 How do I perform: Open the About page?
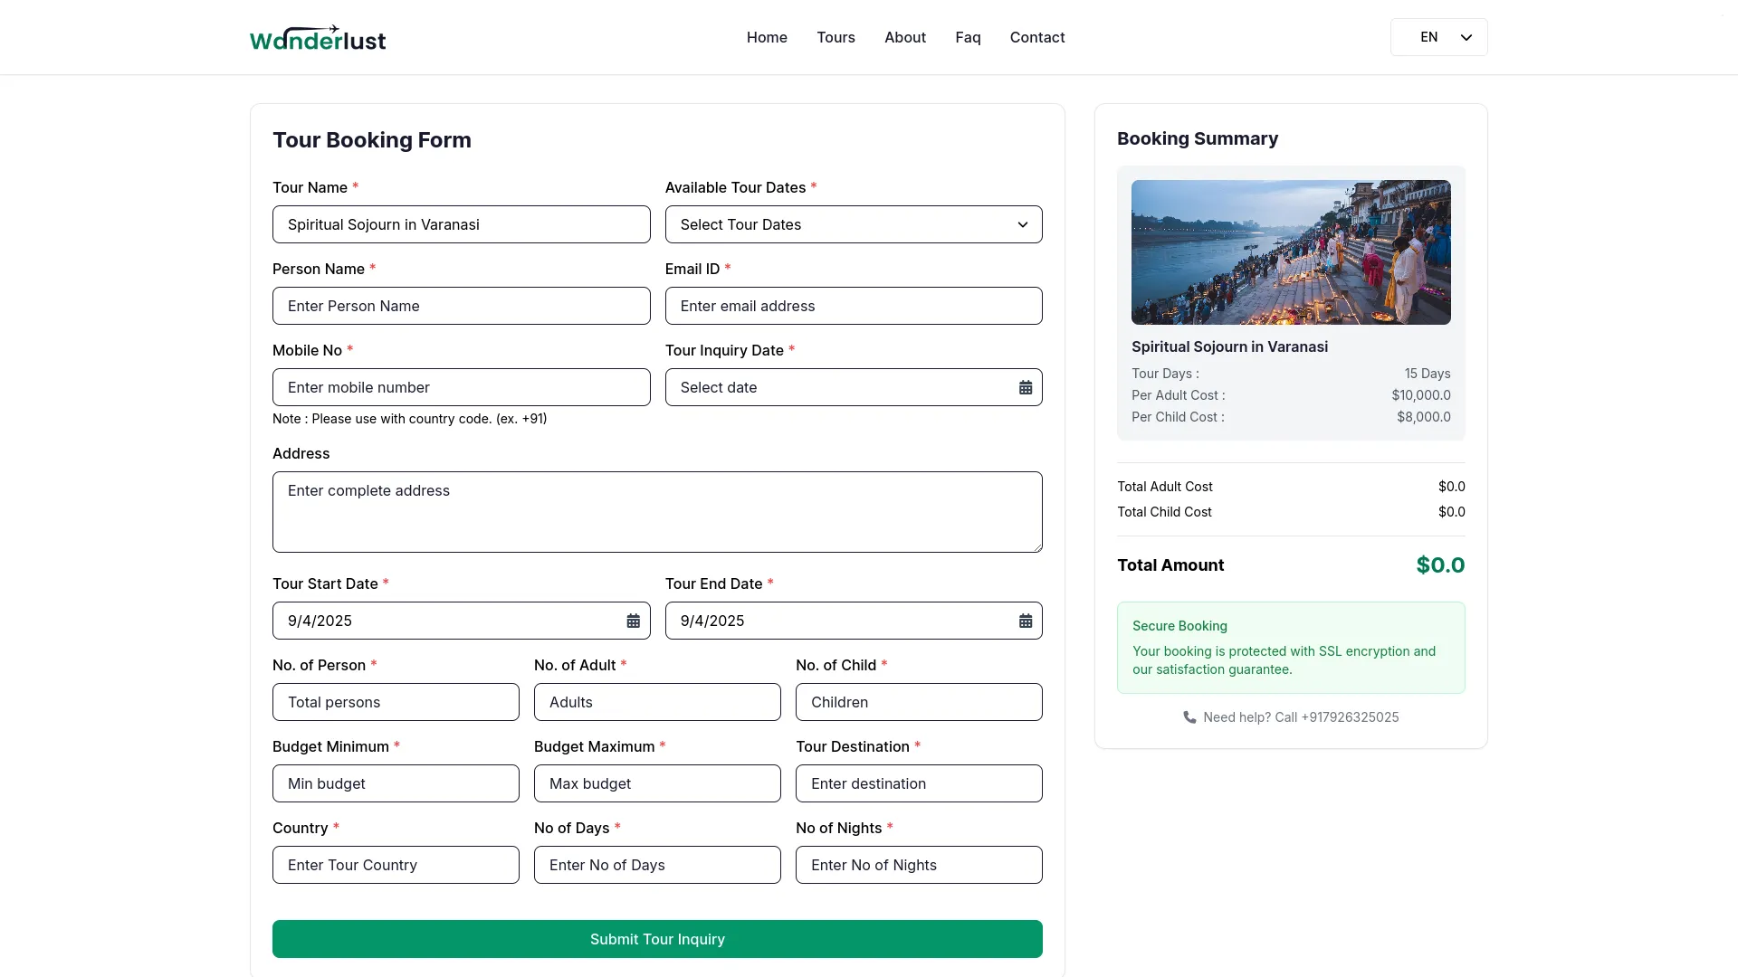pyautogui.click(x=904, y=37)
